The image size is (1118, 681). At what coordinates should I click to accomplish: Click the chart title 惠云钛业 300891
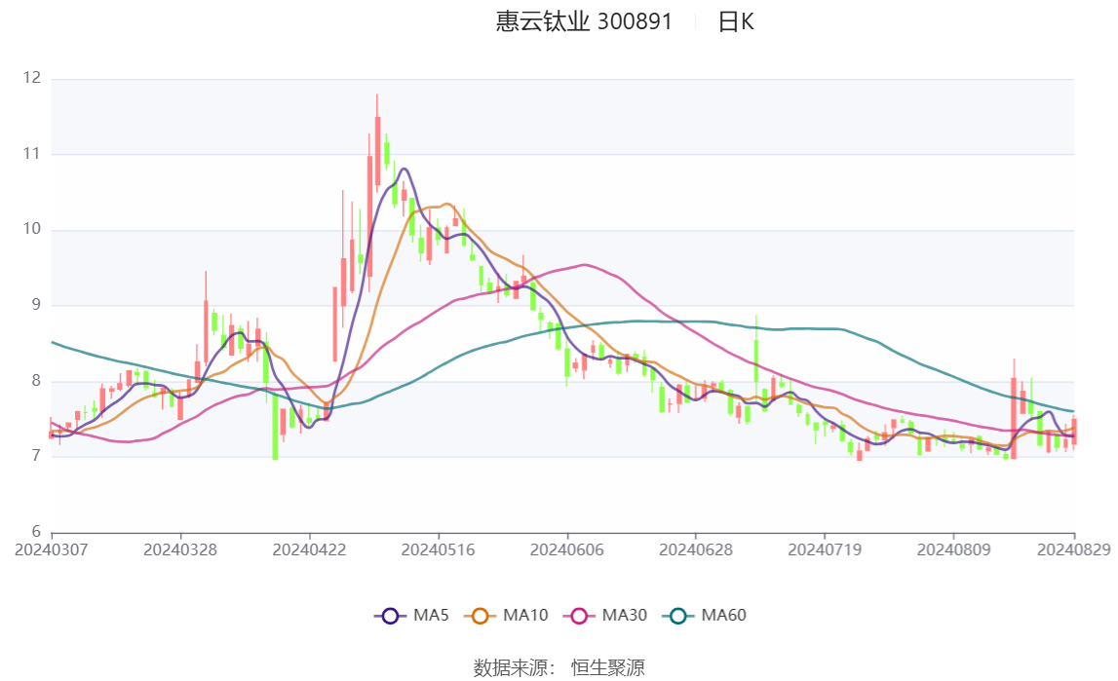click(584, 21)
